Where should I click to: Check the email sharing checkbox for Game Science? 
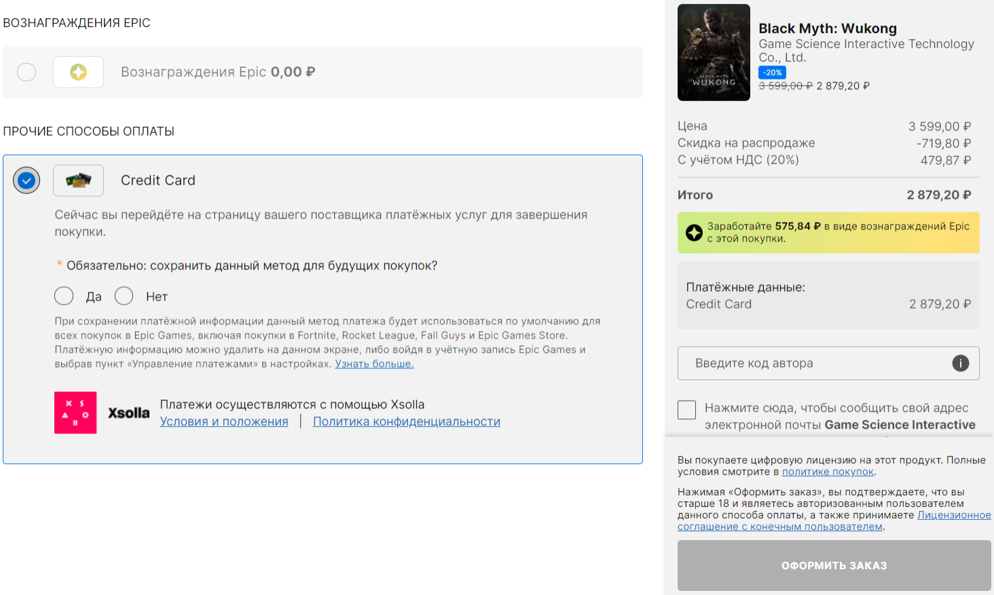point(687,410)
